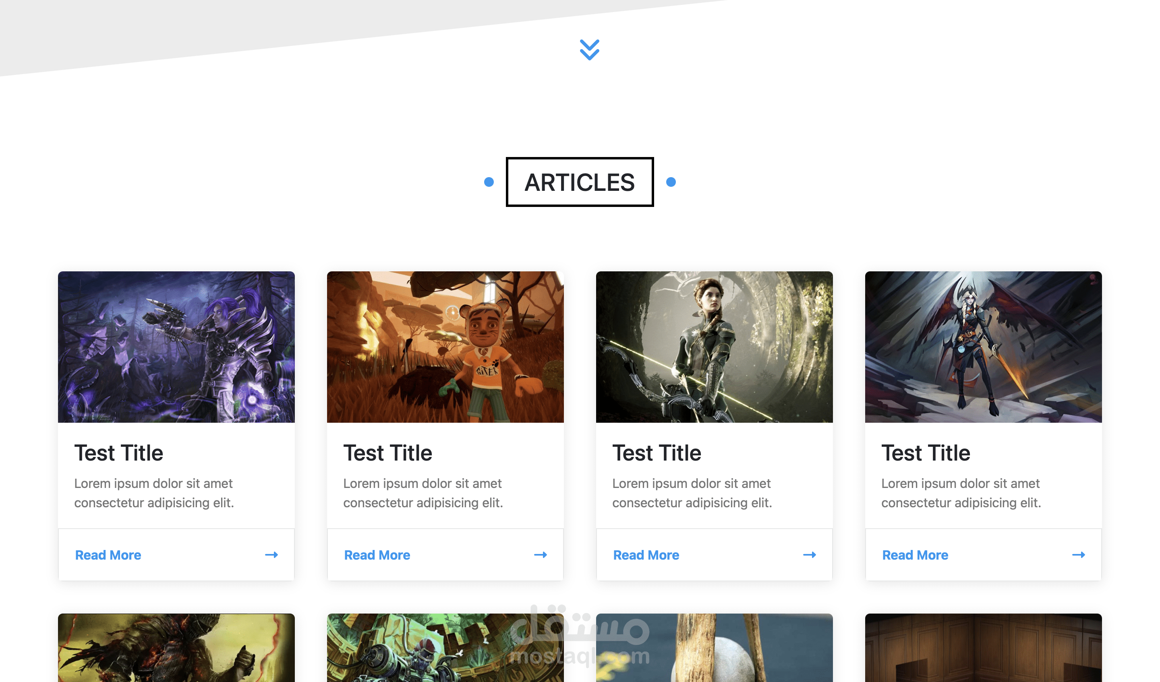
Task: Click the winged warrior in snow thumbnail
Action: (x=983, y=347)
